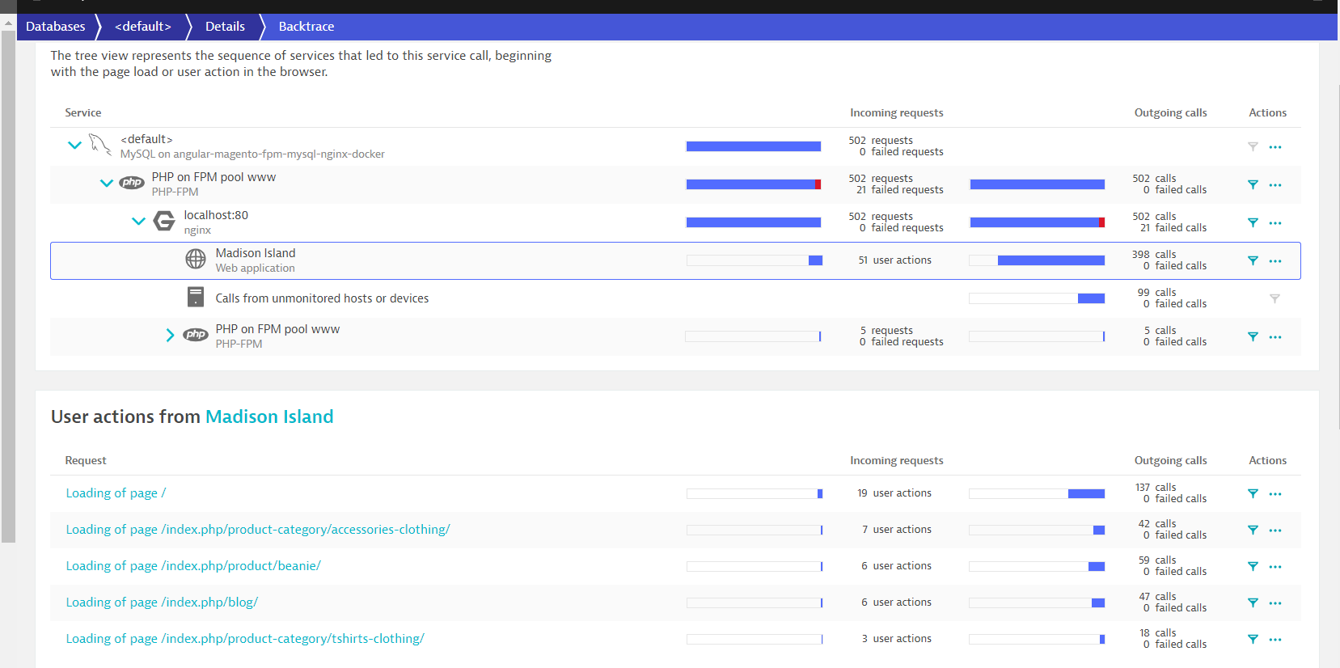Image resolution: width=1340 pixels, height=668 pixels.
Task: Open more actions menu for <default> MySQL row
Action: tap(1275, 147)
